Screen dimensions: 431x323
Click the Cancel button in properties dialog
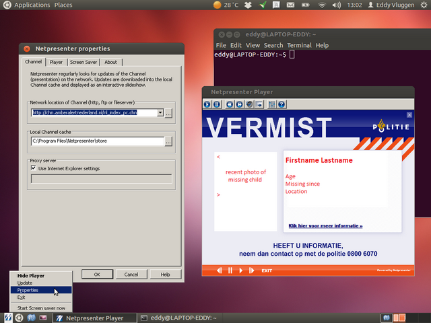[131, 274]
